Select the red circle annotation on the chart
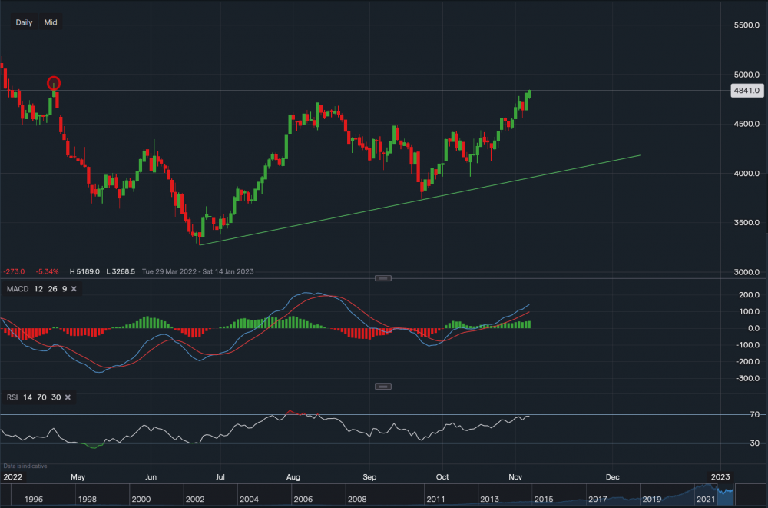Viewport: 768px width, 508px height. click(54, 84)
